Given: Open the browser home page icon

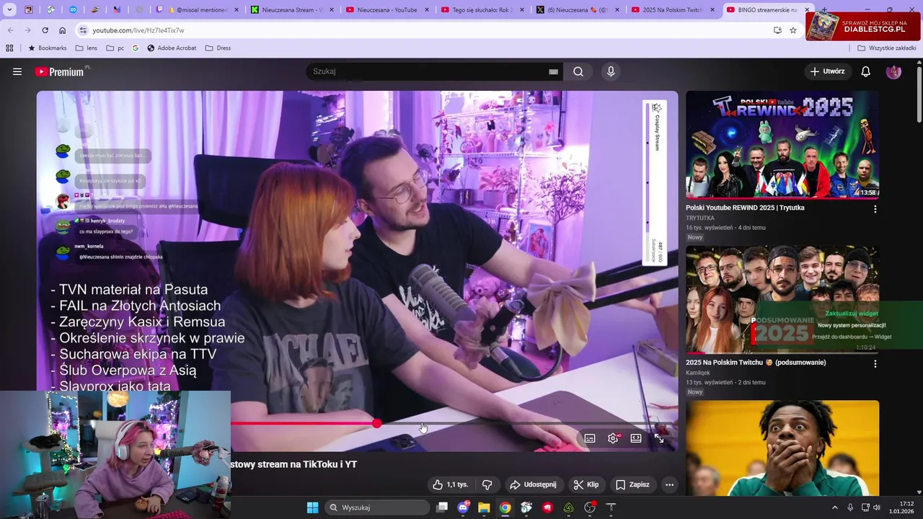Looking at the screenshot, I should coord(62,30).
